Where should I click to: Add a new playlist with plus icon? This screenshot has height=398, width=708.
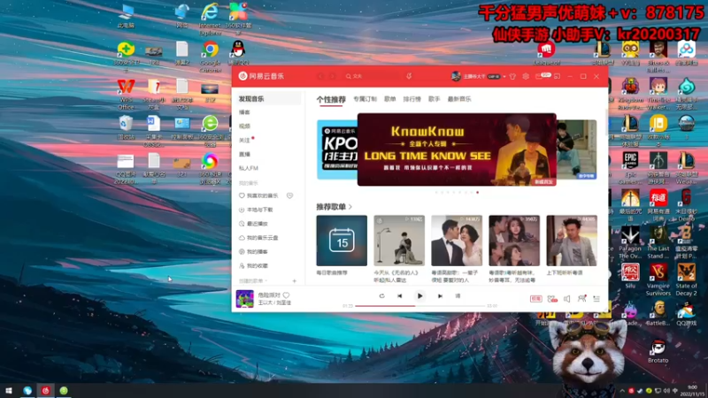295,280
